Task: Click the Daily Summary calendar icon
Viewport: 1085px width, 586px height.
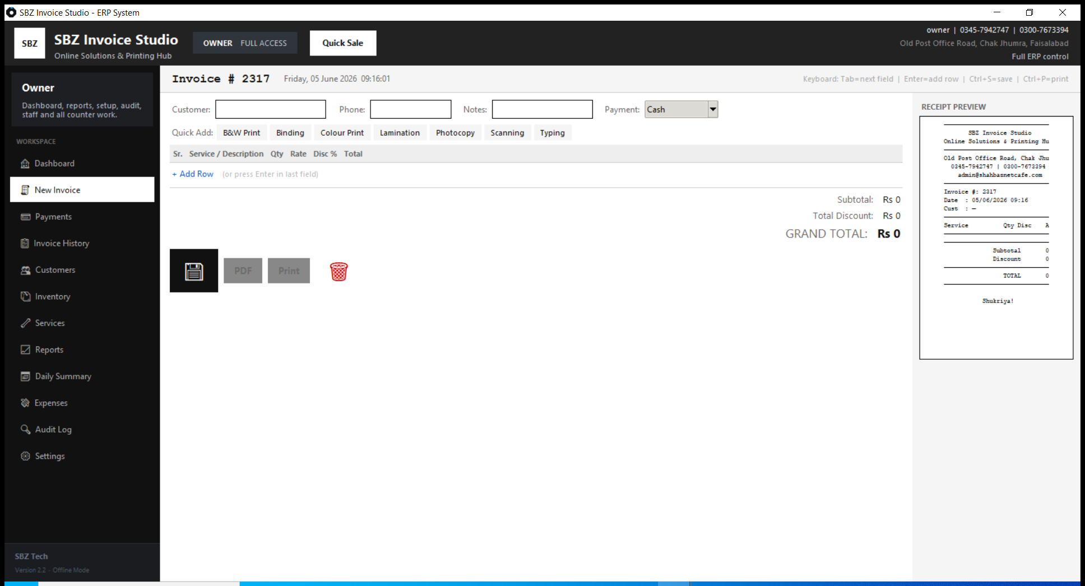Action: [x=25, y=376]
